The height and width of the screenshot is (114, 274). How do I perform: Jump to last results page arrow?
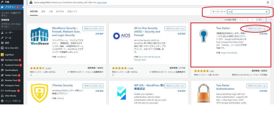click(269, 20)
